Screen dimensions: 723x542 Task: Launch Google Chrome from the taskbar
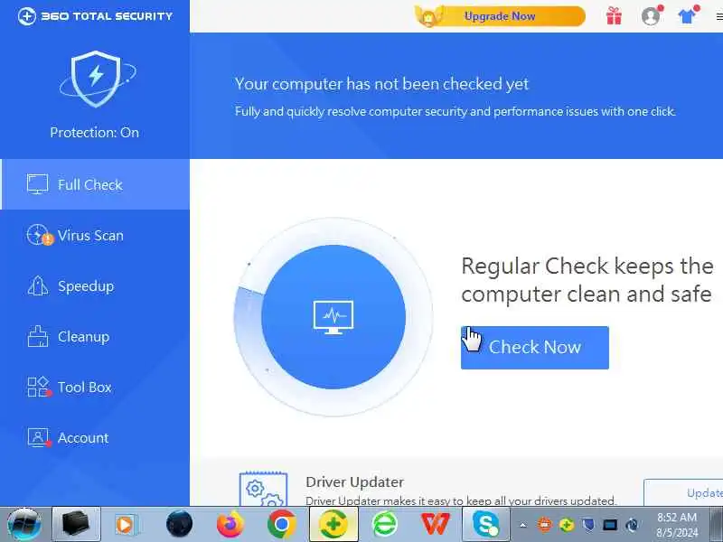[x=282, y=525]
